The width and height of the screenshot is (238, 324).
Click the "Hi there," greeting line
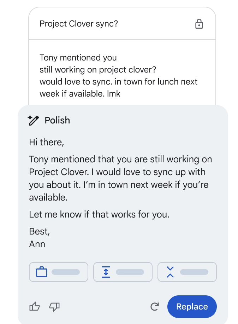pos(47,143)
